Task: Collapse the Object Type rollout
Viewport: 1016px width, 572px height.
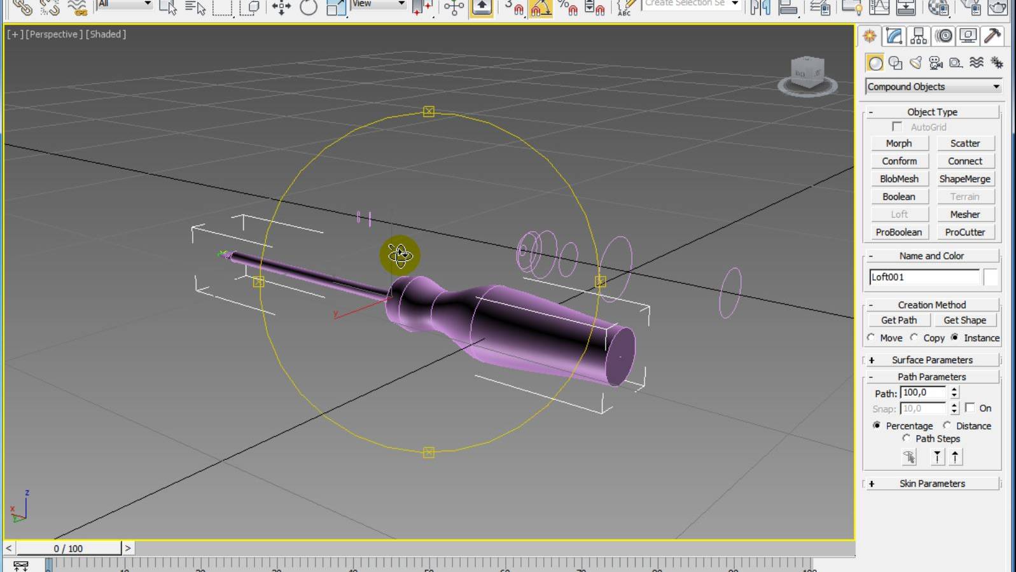Action: pos(932,112)
